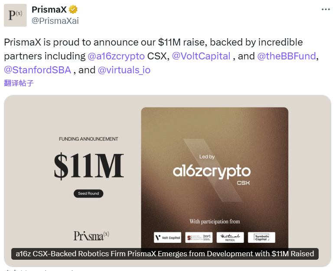The width and height of the screenshot is (336, 271).
Task: Open the PrismaX profile avatar
Action: click(15, 16)
